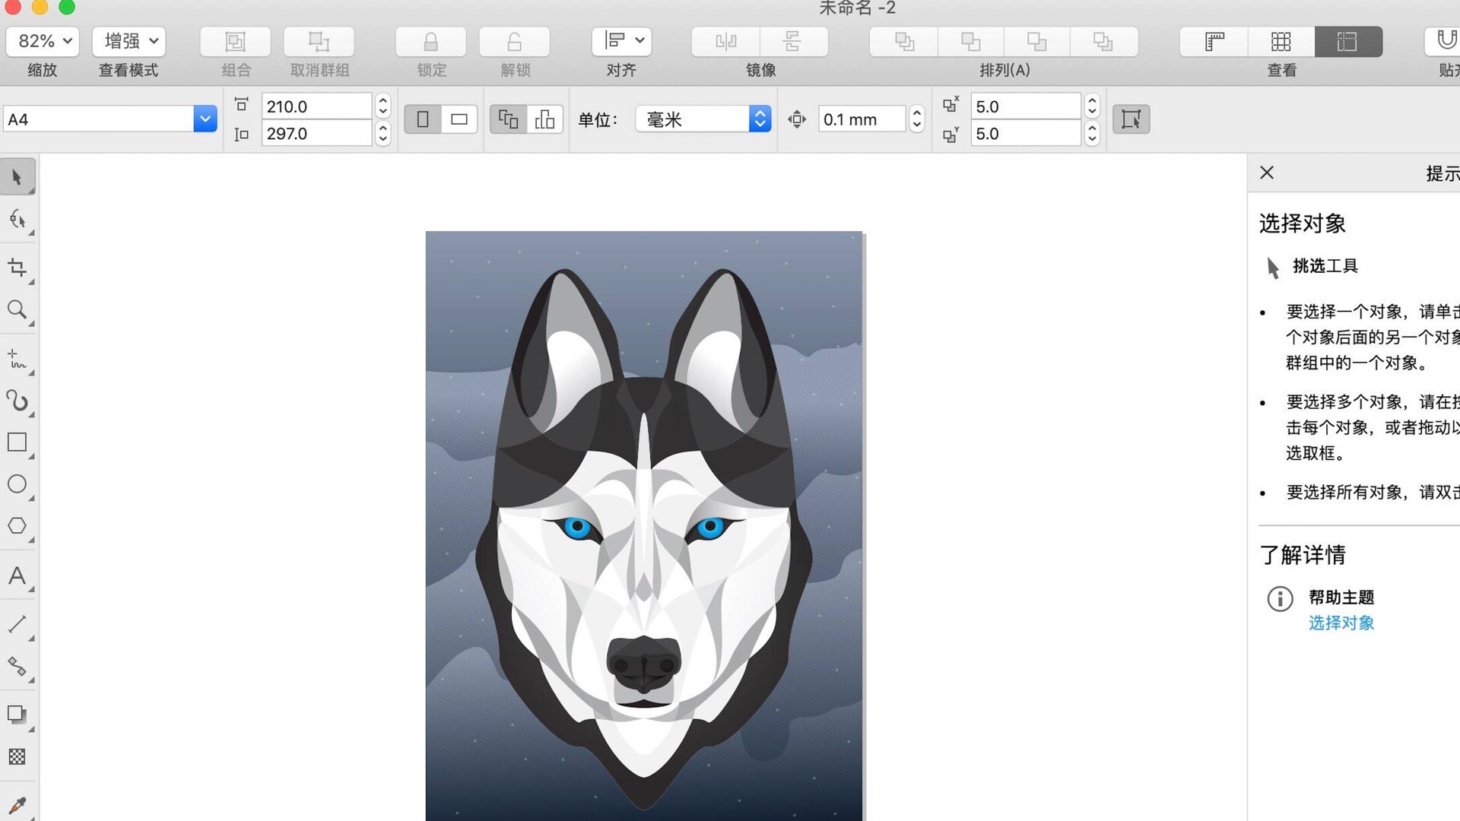Click the duplicate Y distance stepper
Screen dimensions: 1460x821
click(1092, 134)
